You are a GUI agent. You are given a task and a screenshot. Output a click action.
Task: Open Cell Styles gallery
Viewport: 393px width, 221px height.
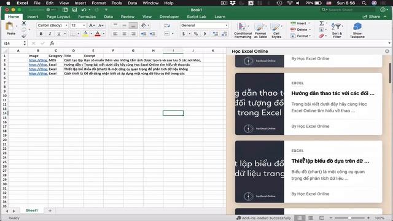[x=276, y=30]
